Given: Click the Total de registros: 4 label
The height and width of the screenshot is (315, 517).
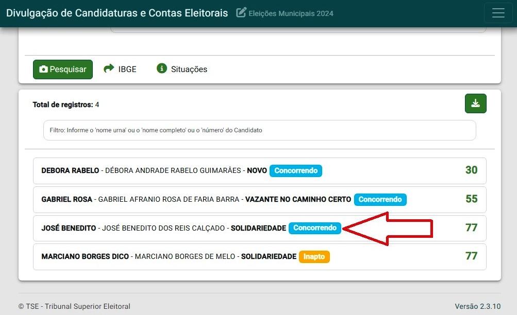Looking at the screenshot, I should point(65,104).
